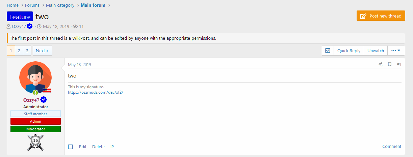Click the verified badge in the thread header
The height and width of the screenshot is (157, 413).
click(x=30, y=26)
